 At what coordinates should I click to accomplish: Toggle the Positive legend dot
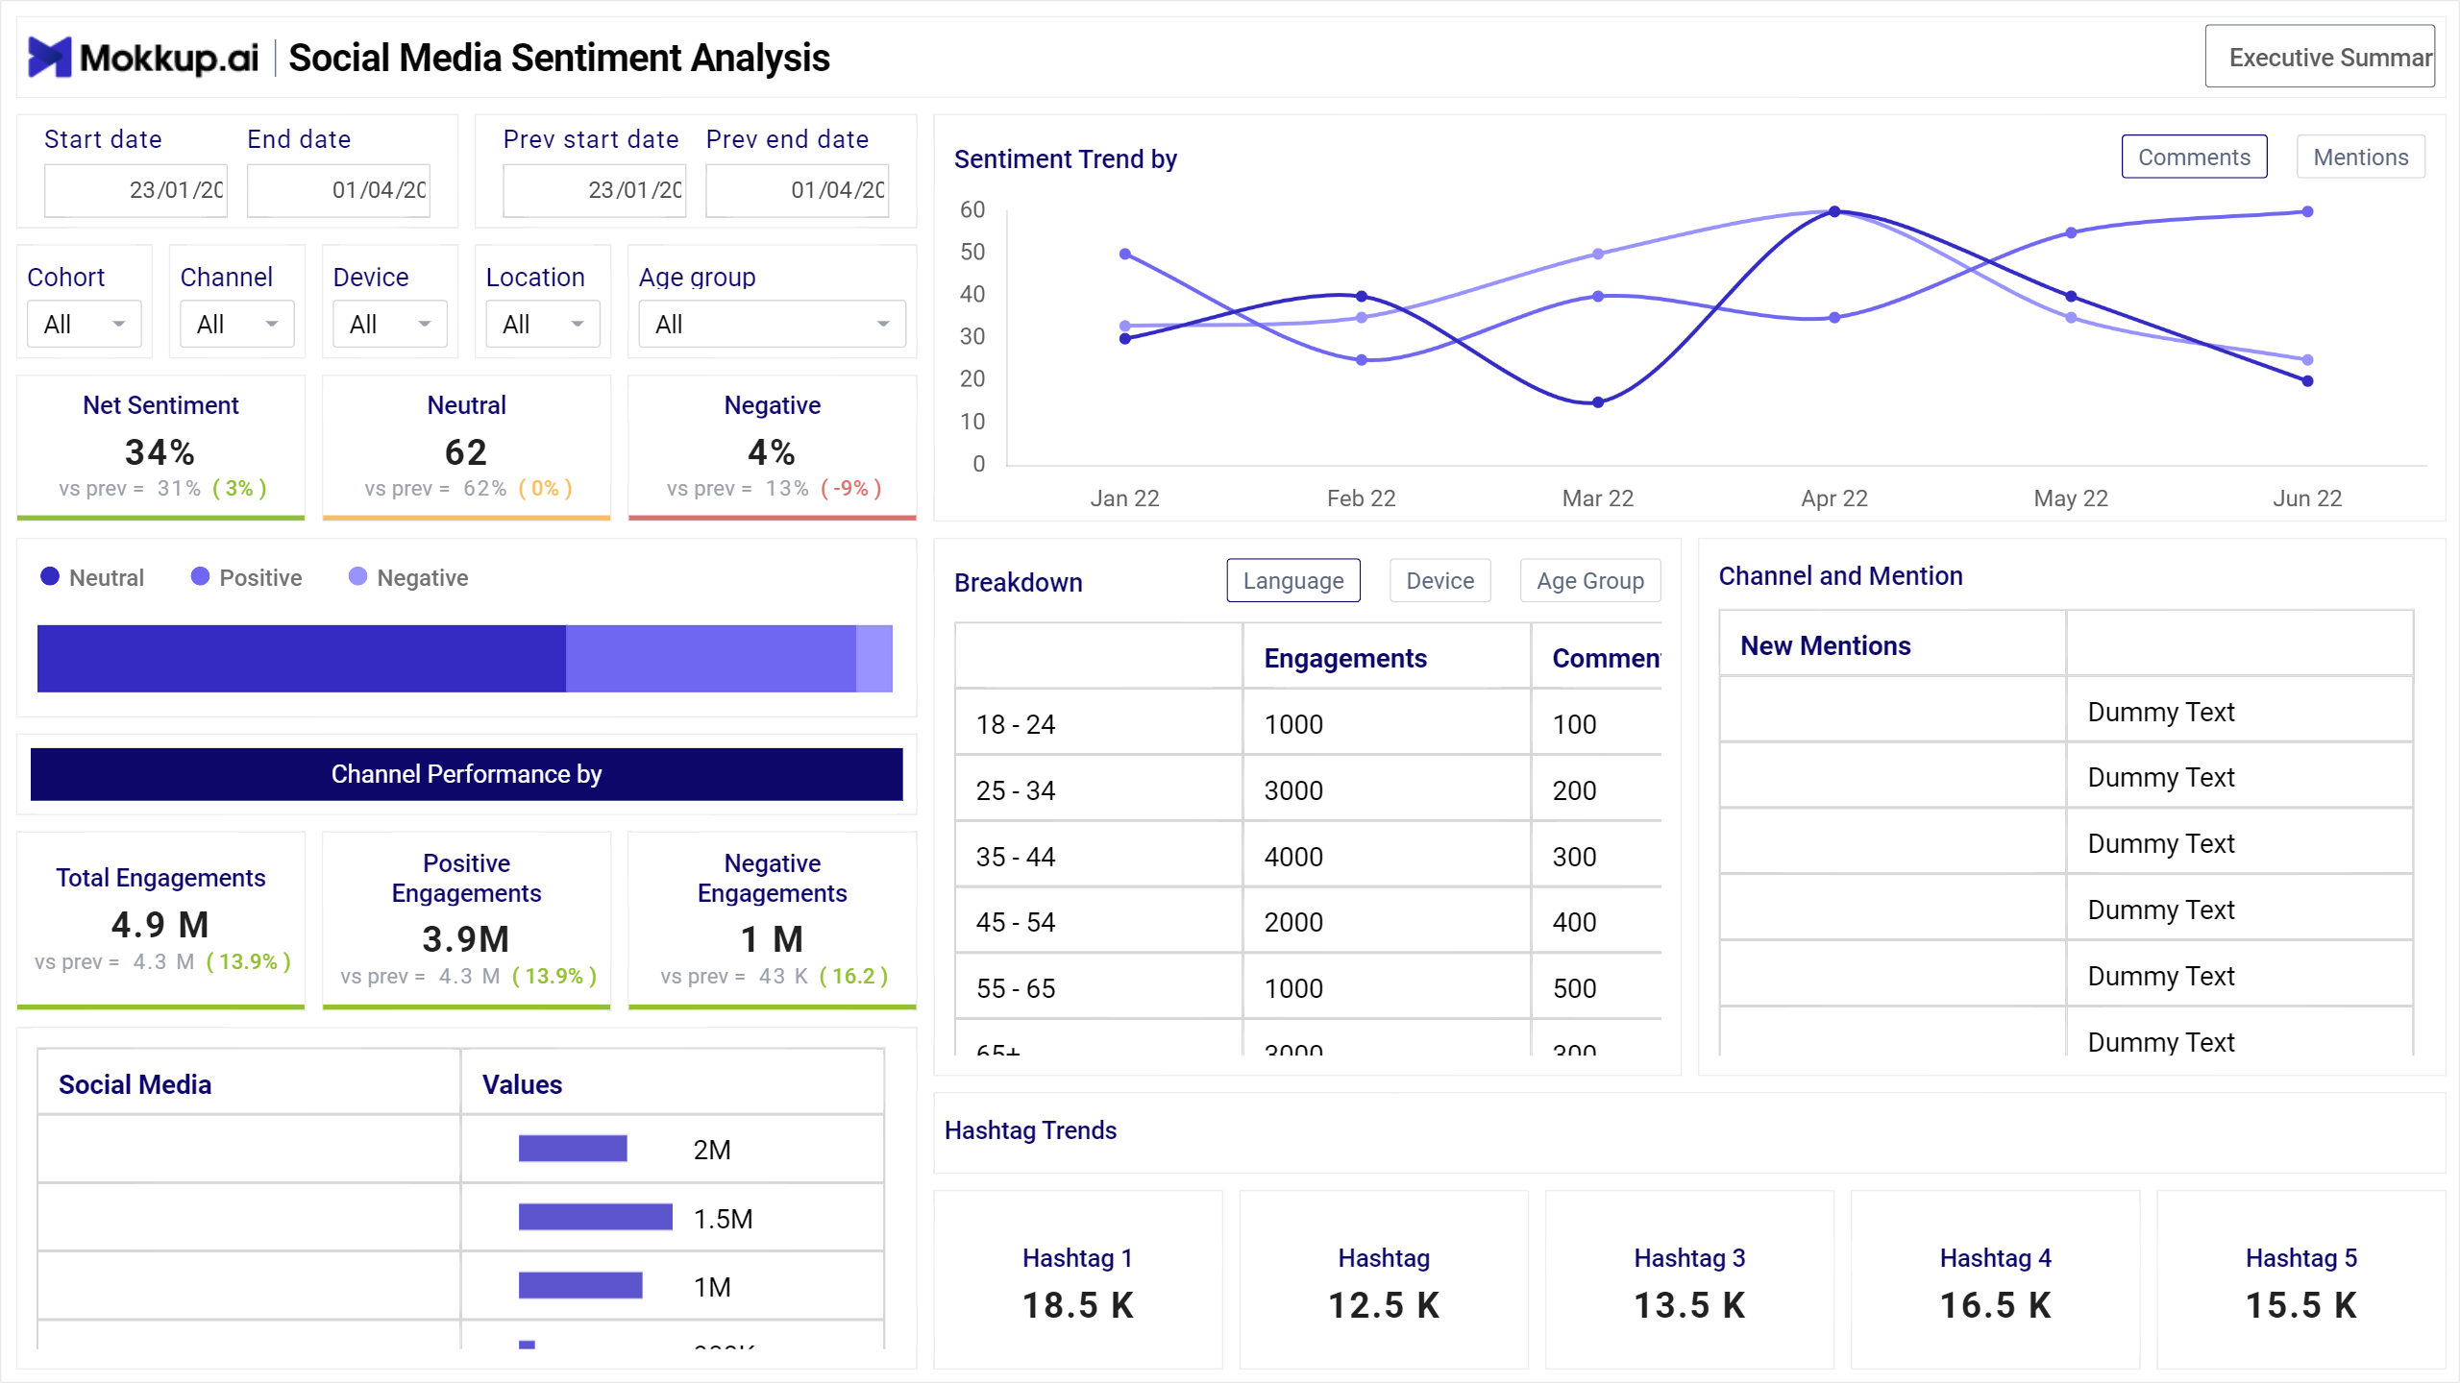tap(200, 576)
